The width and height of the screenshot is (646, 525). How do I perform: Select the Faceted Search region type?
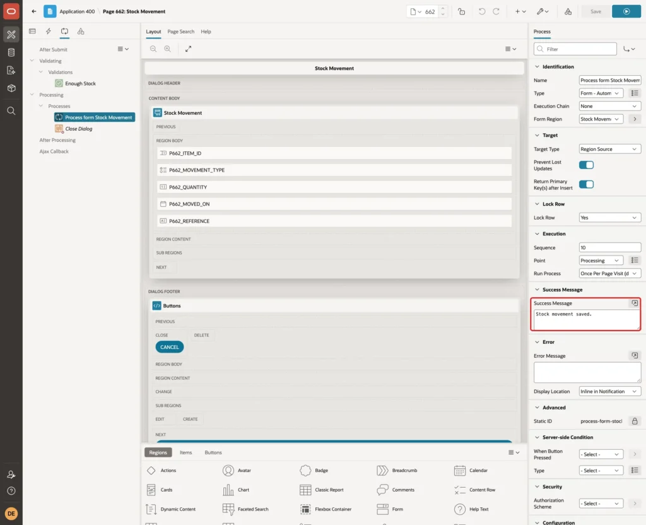click(x=245, y=509)
